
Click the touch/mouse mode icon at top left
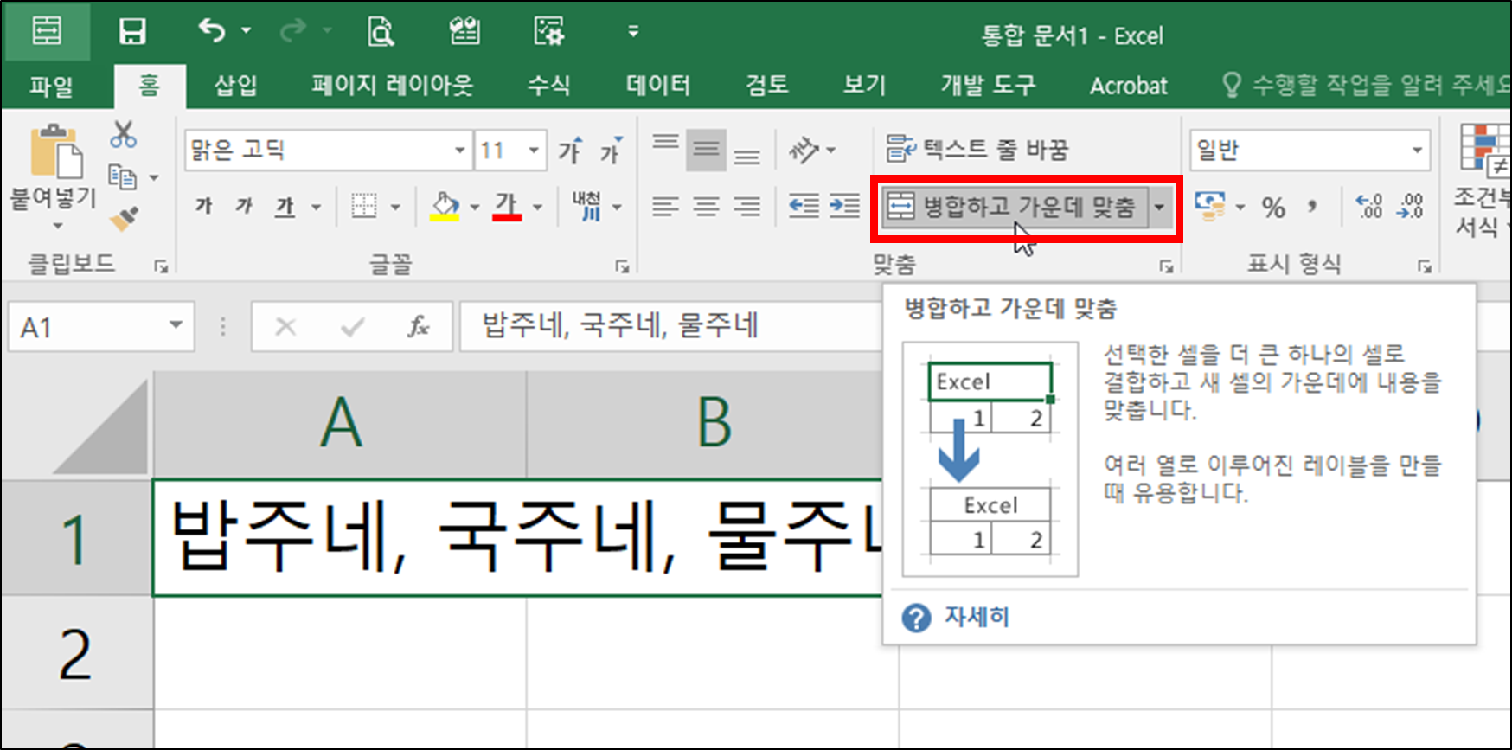pyautogui.click(x=47, y=31)
